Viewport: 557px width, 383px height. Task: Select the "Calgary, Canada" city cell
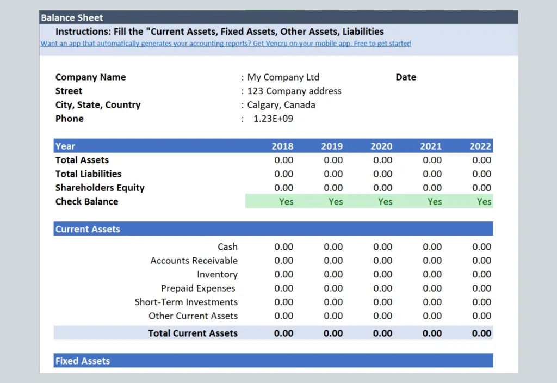point(281,105)
